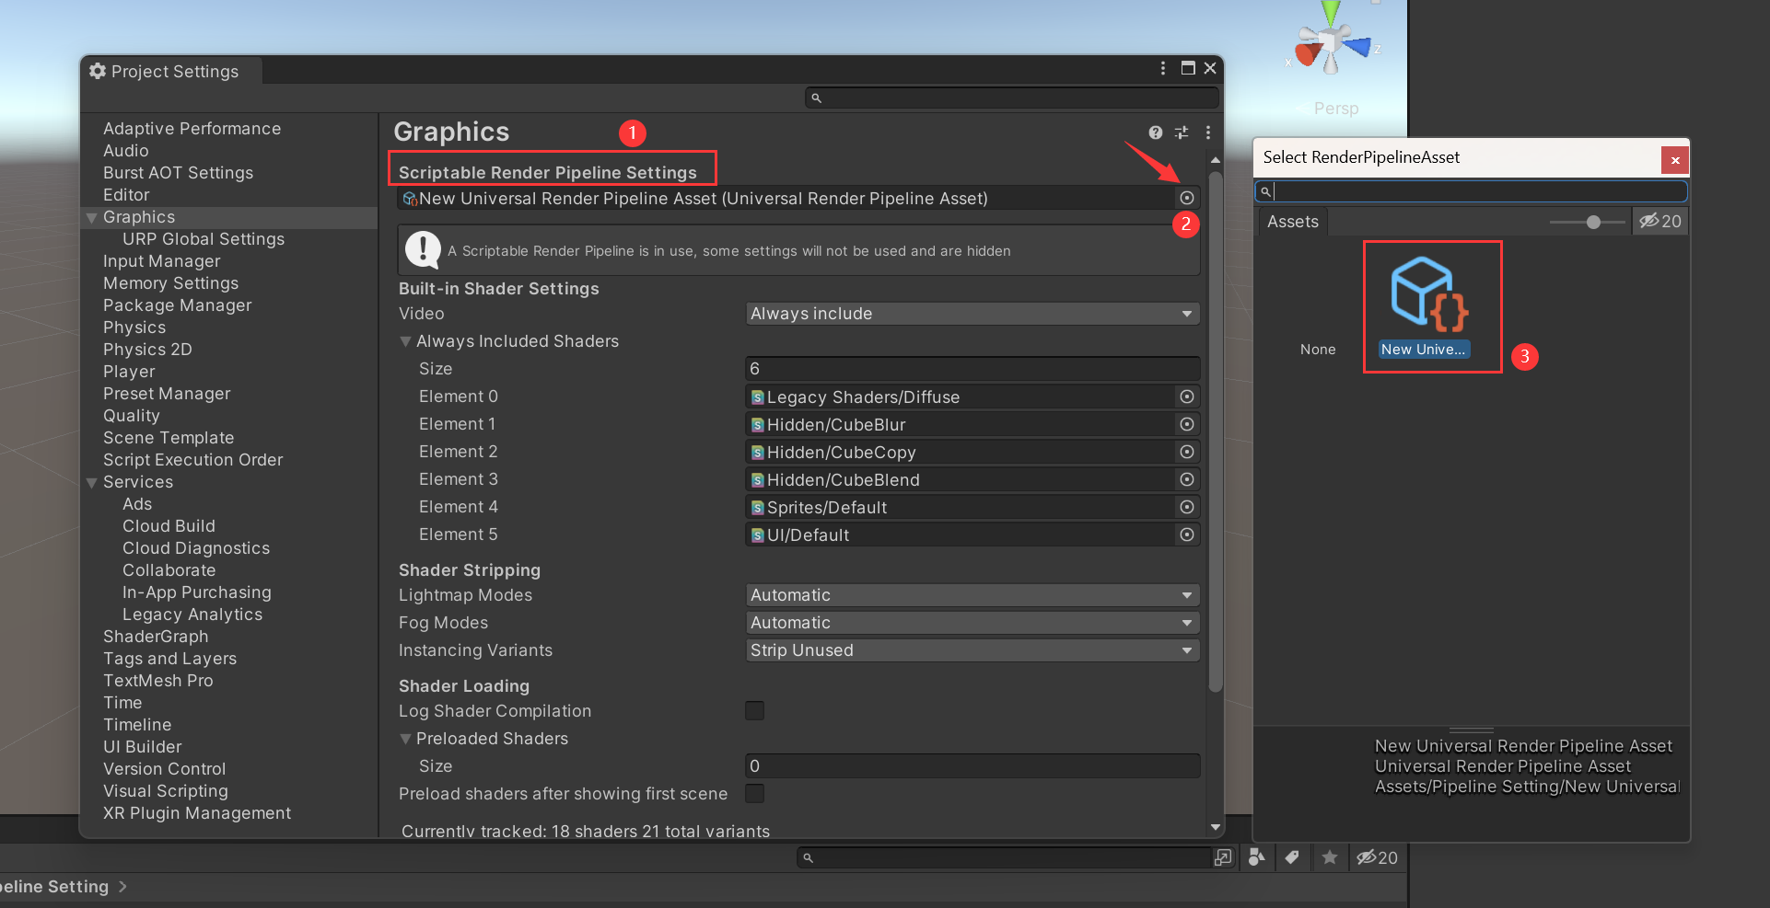Open the object picker for Scriptable Render Pipeline asset
Screen dimensions: 1770x908
point(1187,198)
